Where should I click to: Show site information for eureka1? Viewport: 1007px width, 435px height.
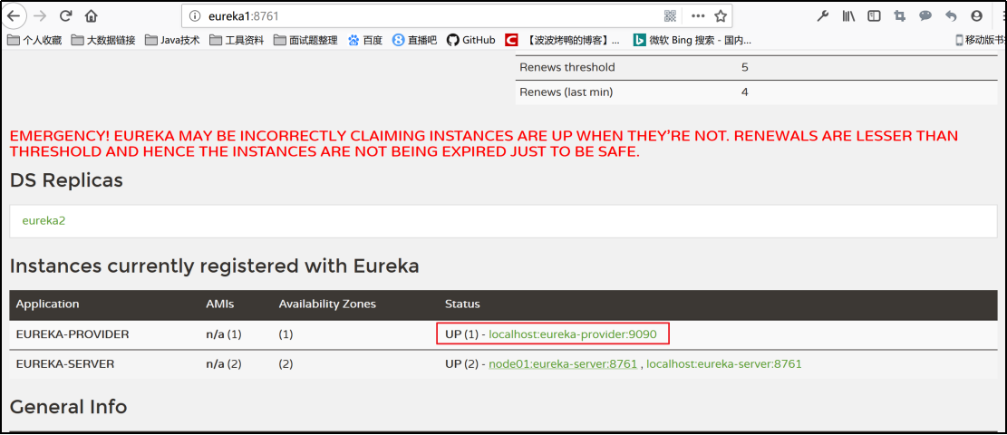coord(196,16)
